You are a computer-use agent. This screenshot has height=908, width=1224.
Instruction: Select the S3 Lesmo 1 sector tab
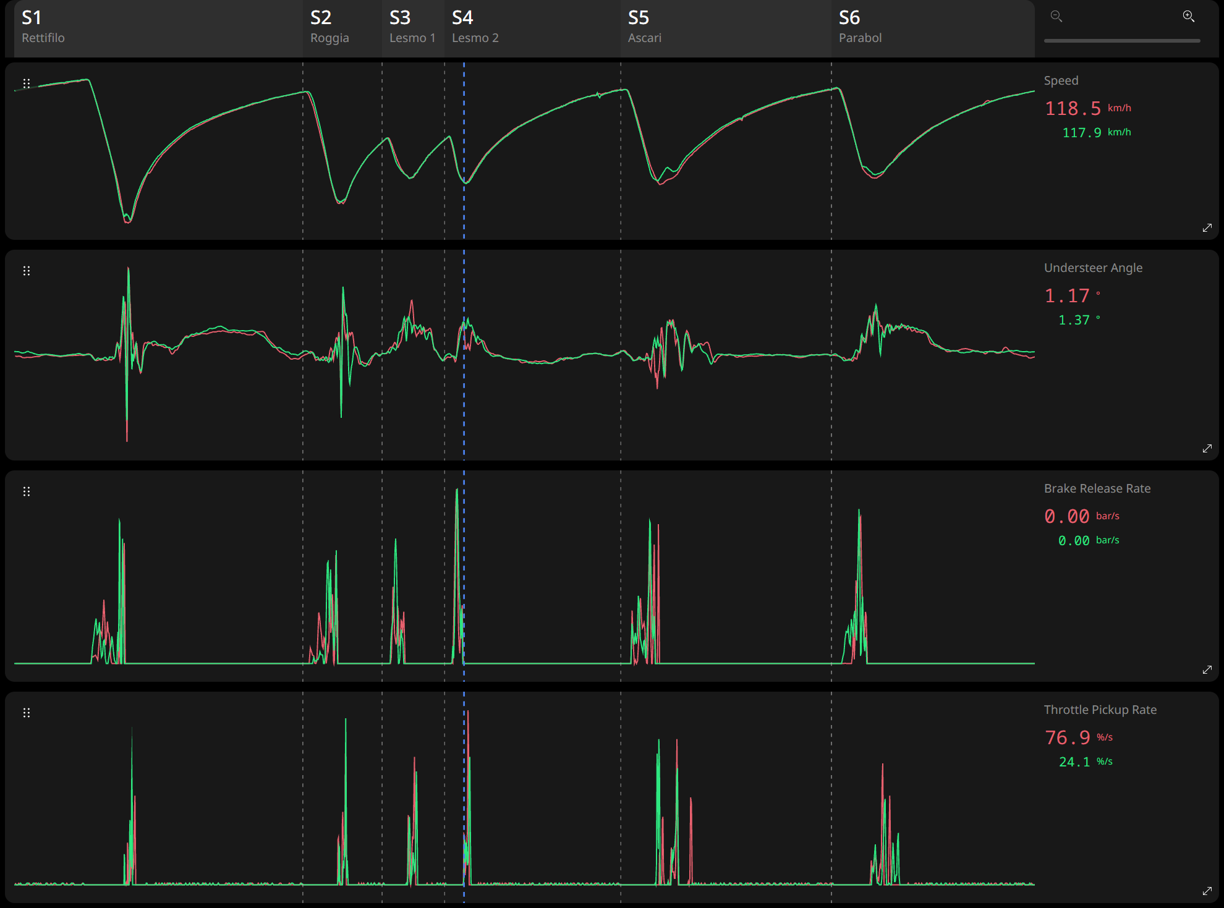pos(413,28)
